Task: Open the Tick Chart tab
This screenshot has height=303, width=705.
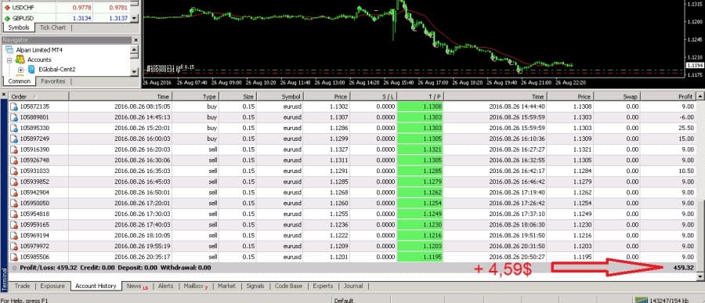Action: [x=52, y=28]
